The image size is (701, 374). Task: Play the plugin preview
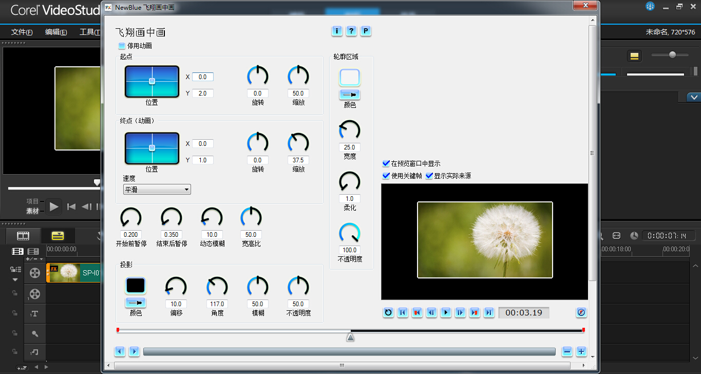pos(446,312)
